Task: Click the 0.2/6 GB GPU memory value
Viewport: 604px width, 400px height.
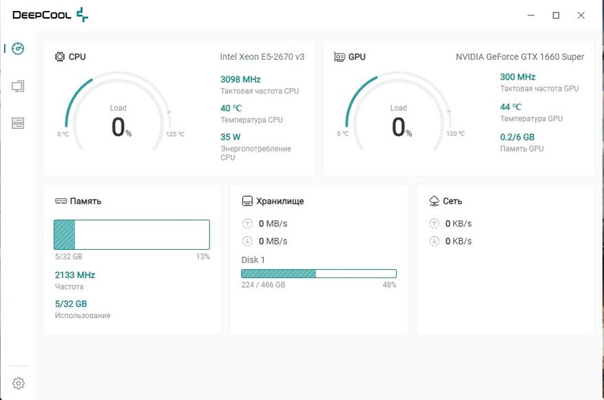Action: (x=517, y=137)
